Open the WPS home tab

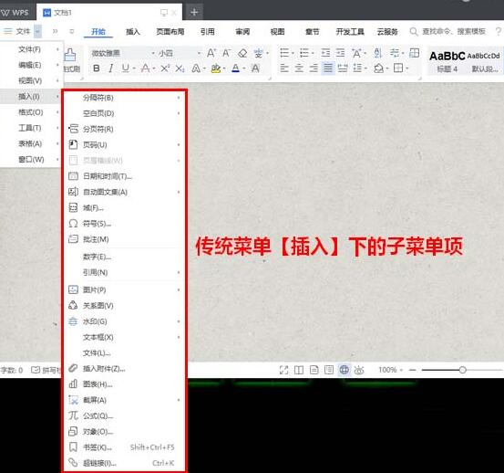click(15, 13)
